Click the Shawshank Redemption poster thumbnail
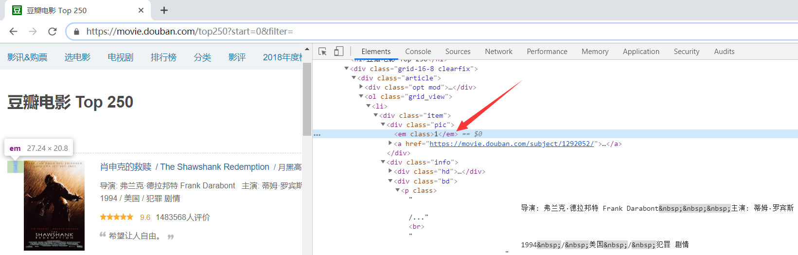798x255 pixels. click(54, 205)
